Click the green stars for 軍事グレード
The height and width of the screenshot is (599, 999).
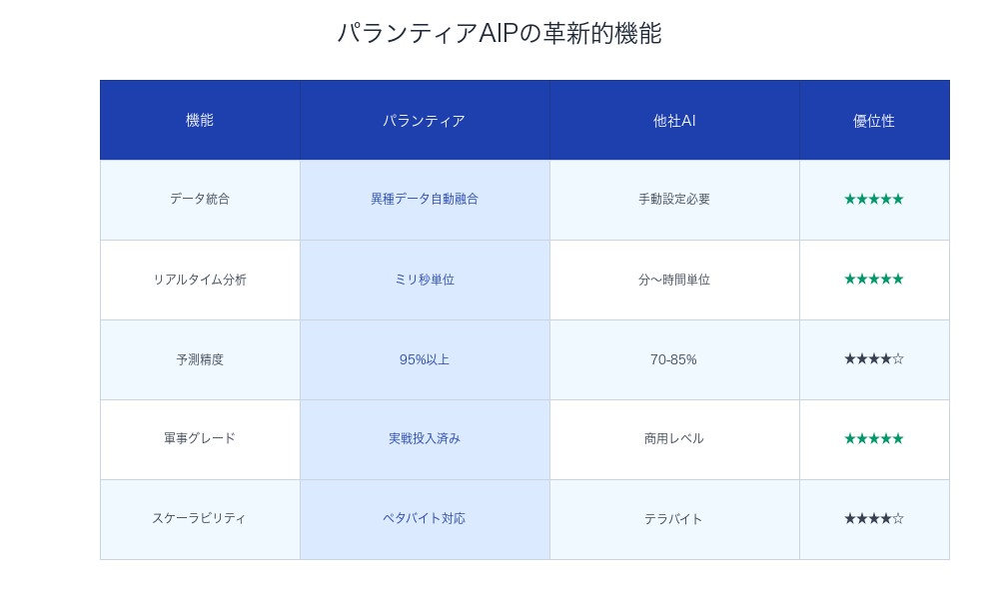[874, 438]
